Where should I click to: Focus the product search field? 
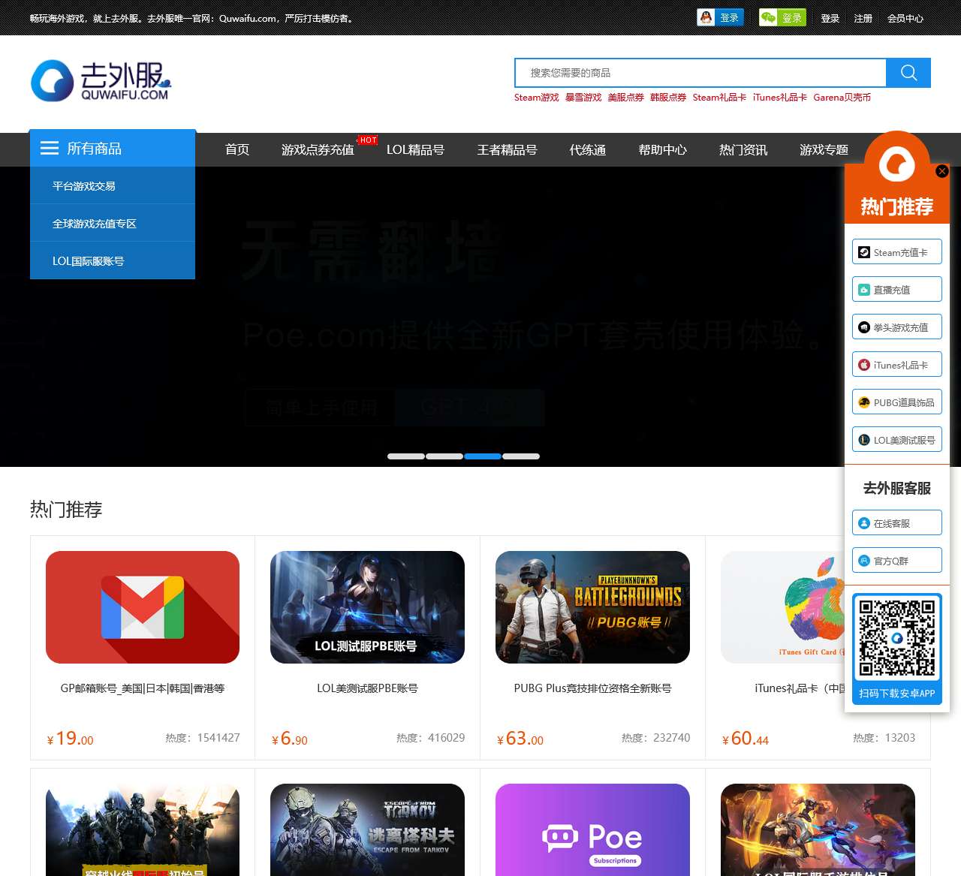pos(700,73)
